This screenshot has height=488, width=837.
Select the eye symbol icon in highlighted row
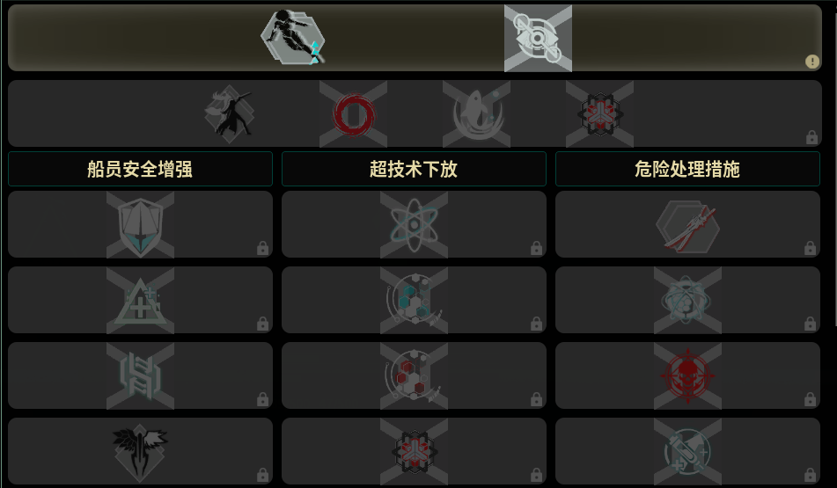538,39
